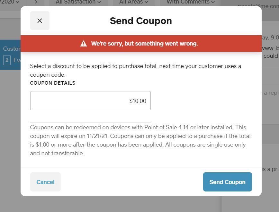Click the Coupon Details section label
279x212 pixels.
coord(53,83)
